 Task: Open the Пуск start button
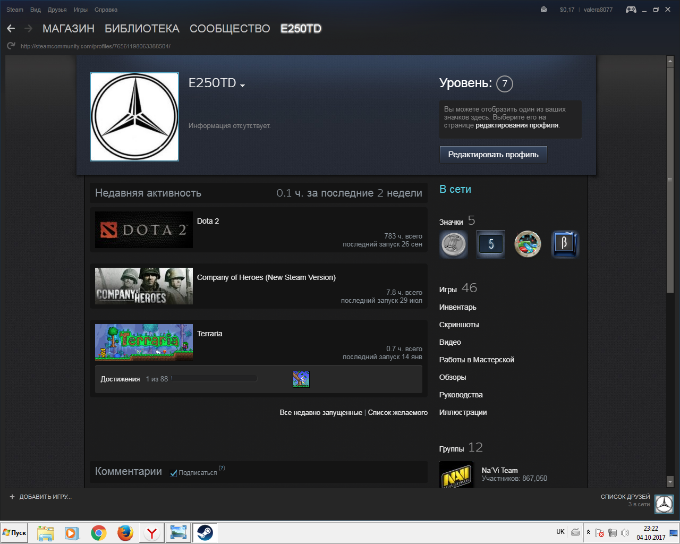point(14,532)
